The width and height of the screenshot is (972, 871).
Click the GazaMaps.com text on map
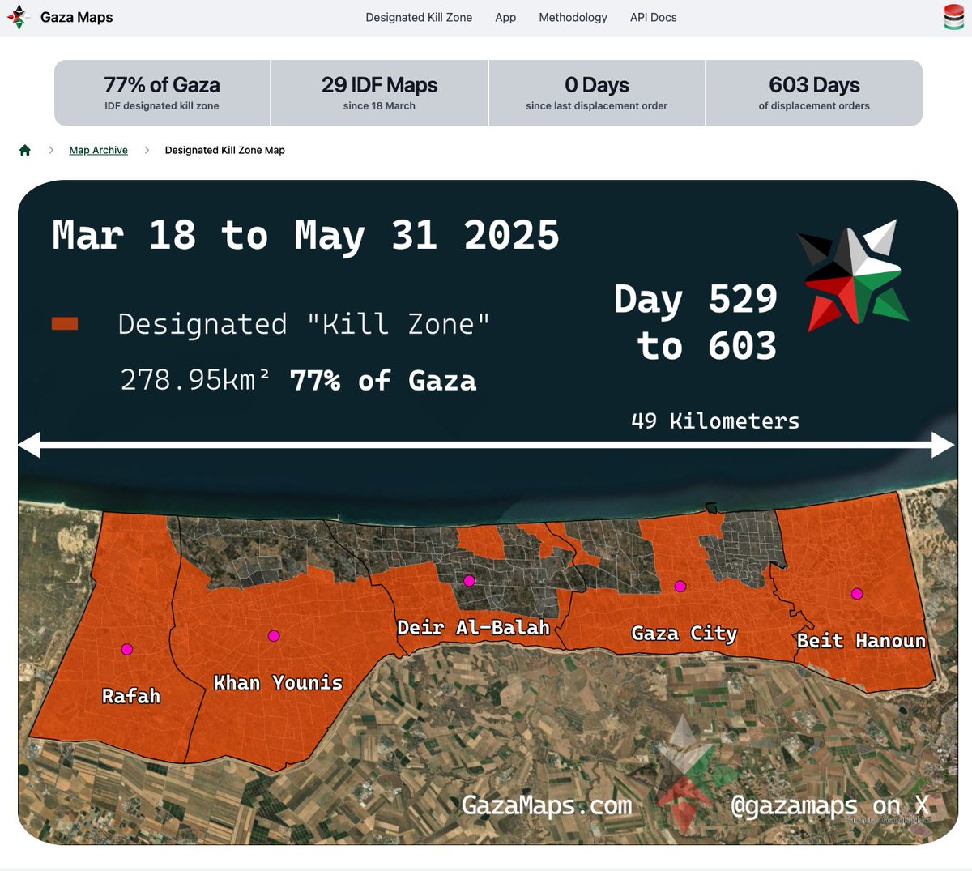(x=547, y=805)
